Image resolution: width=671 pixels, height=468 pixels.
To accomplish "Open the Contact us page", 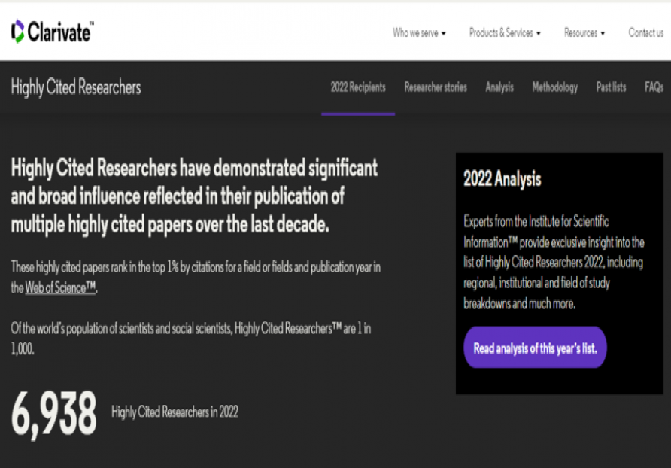I will pyautogui.click(x=645, y=33).
